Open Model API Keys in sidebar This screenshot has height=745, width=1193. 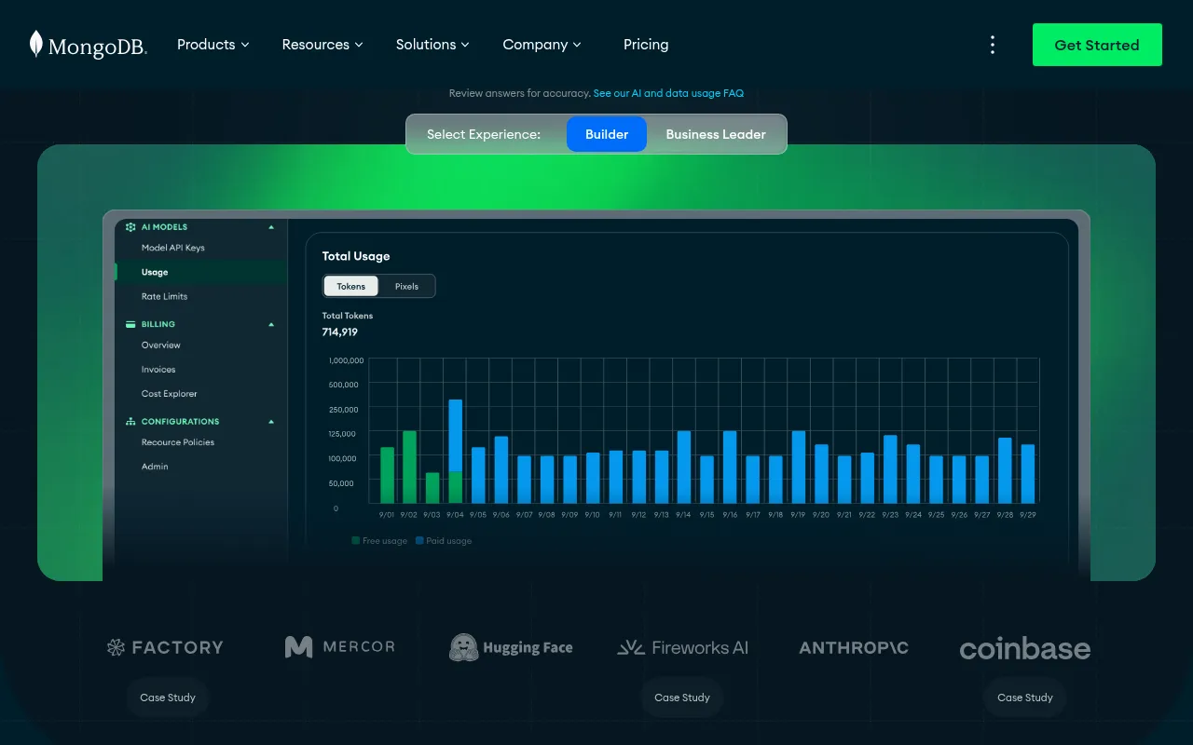pos(173,248)
